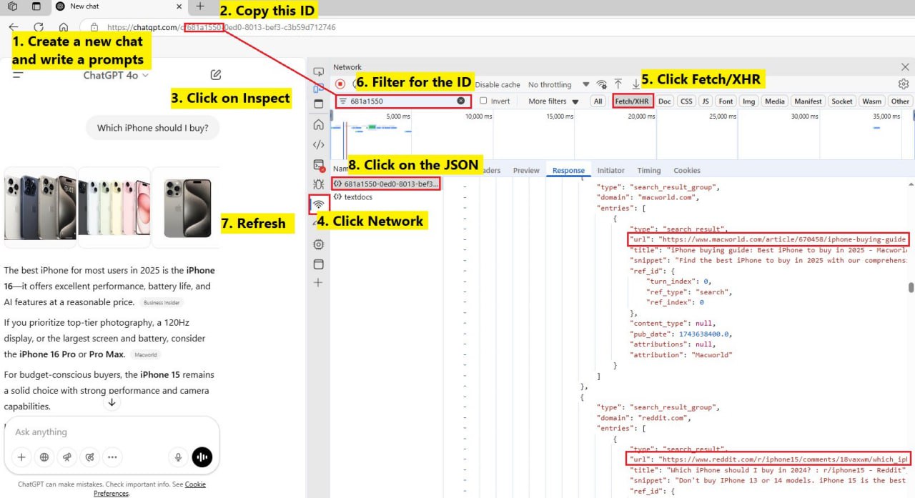The width and height of the screenshot is (915, 498).
Task: Click the browser back arrow
Action: [13, 27]
